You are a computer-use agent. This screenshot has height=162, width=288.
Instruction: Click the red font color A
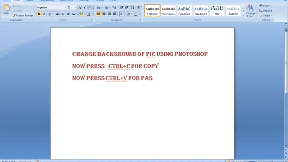(89, 14)
